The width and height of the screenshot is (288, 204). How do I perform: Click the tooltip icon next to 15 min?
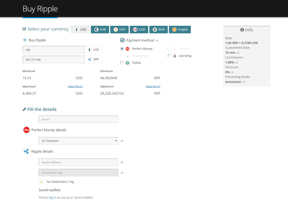pyautogui.click(x=238, y=53)
